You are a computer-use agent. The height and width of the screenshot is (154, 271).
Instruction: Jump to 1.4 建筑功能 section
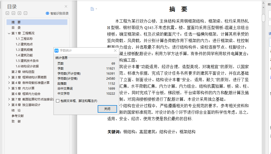pos(24,55)
